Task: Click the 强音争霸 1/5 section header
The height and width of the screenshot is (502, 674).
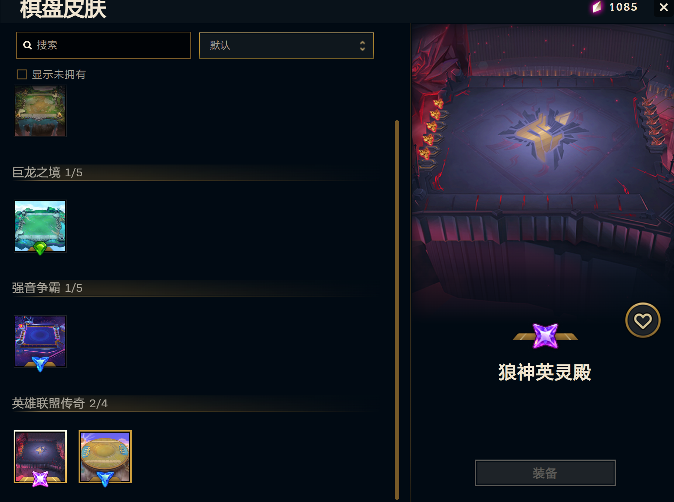Action: [x=47, y=288]
